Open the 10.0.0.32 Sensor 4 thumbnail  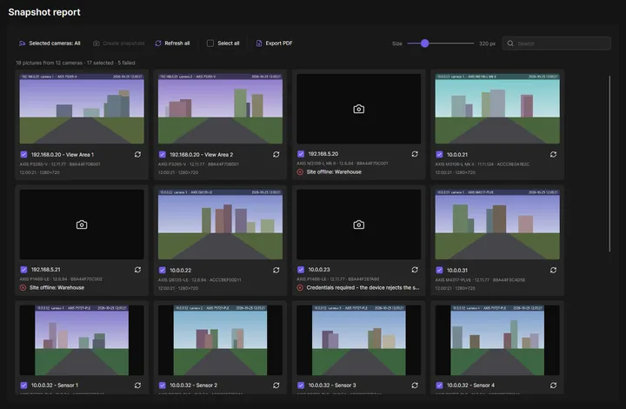coord(497,340)
